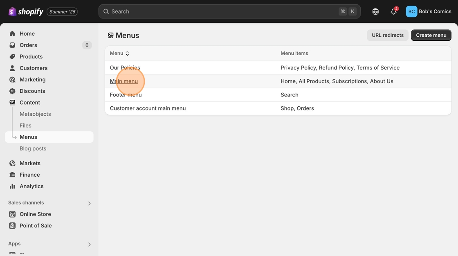This screenshot has height=256, width=458.
Task: Open Metaobjects under Content
Action: point(35,114)
